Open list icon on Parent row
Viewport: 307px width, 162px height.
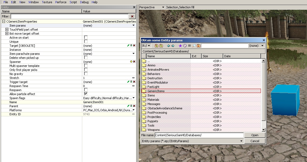pos(131,106)
